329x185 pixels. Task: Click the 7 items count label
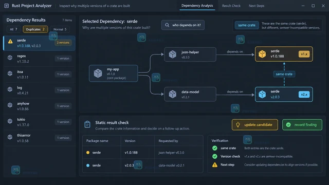pyautogui.click(x=67, y=20)
